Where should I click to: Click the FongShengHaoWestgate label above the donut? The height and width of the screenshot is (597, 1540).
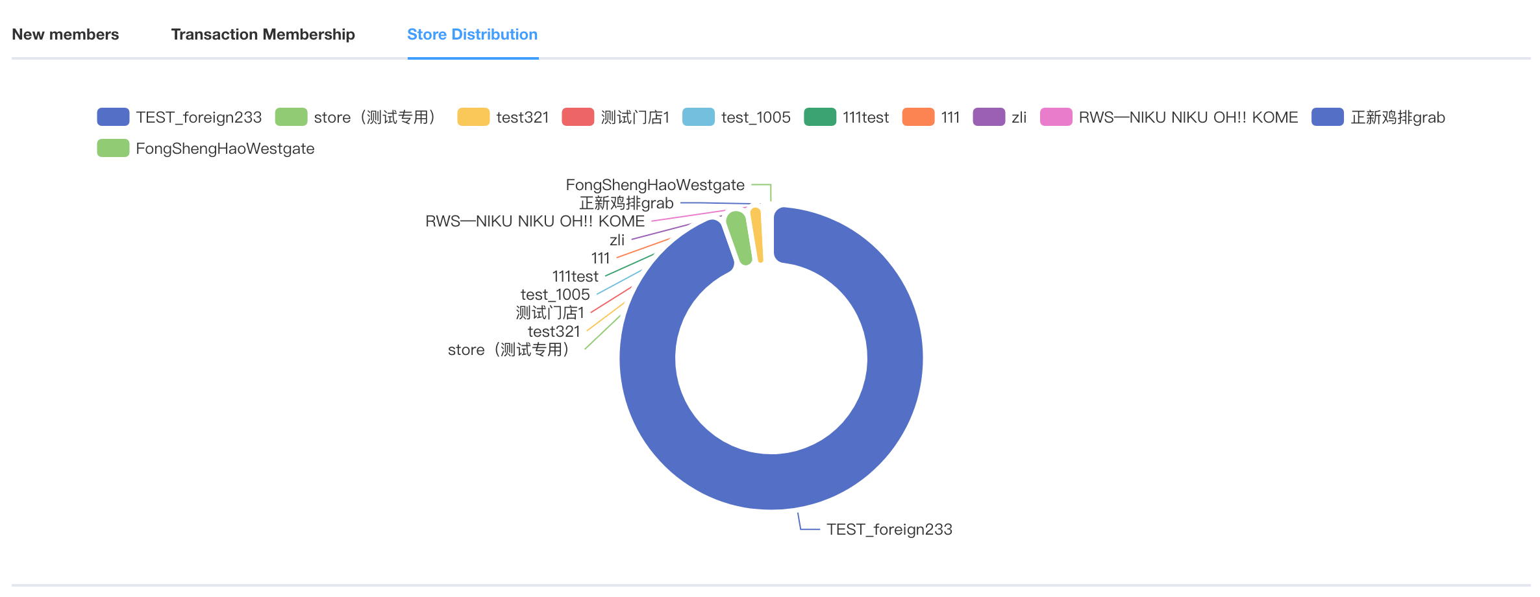coord(655,185)
